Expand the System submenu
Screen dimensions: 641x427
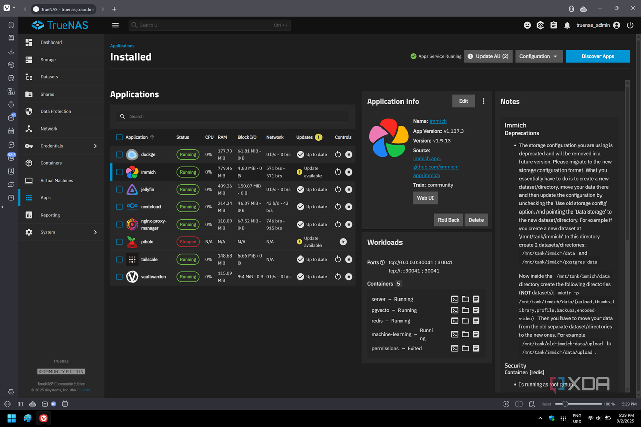[95, 232]
